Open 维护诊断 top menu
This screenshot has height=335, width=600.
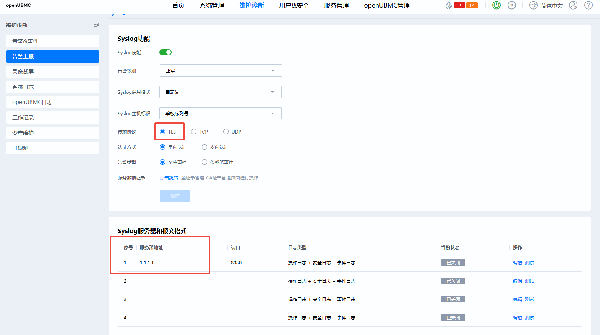(x=252, y=5)
